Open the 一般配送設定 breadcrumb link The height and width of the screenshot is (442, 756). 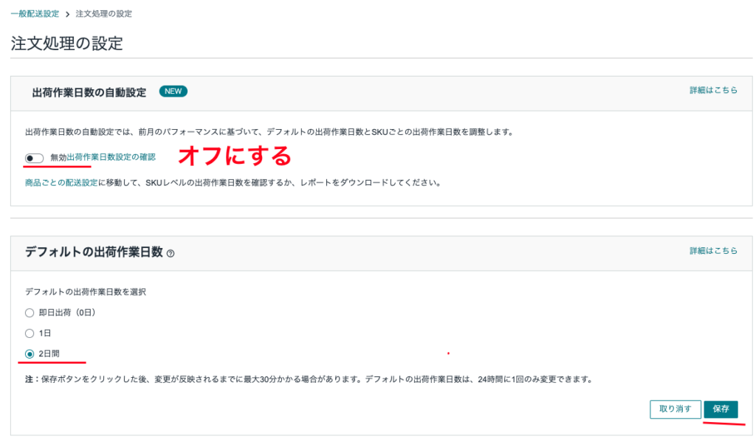[x=35, y=14]
